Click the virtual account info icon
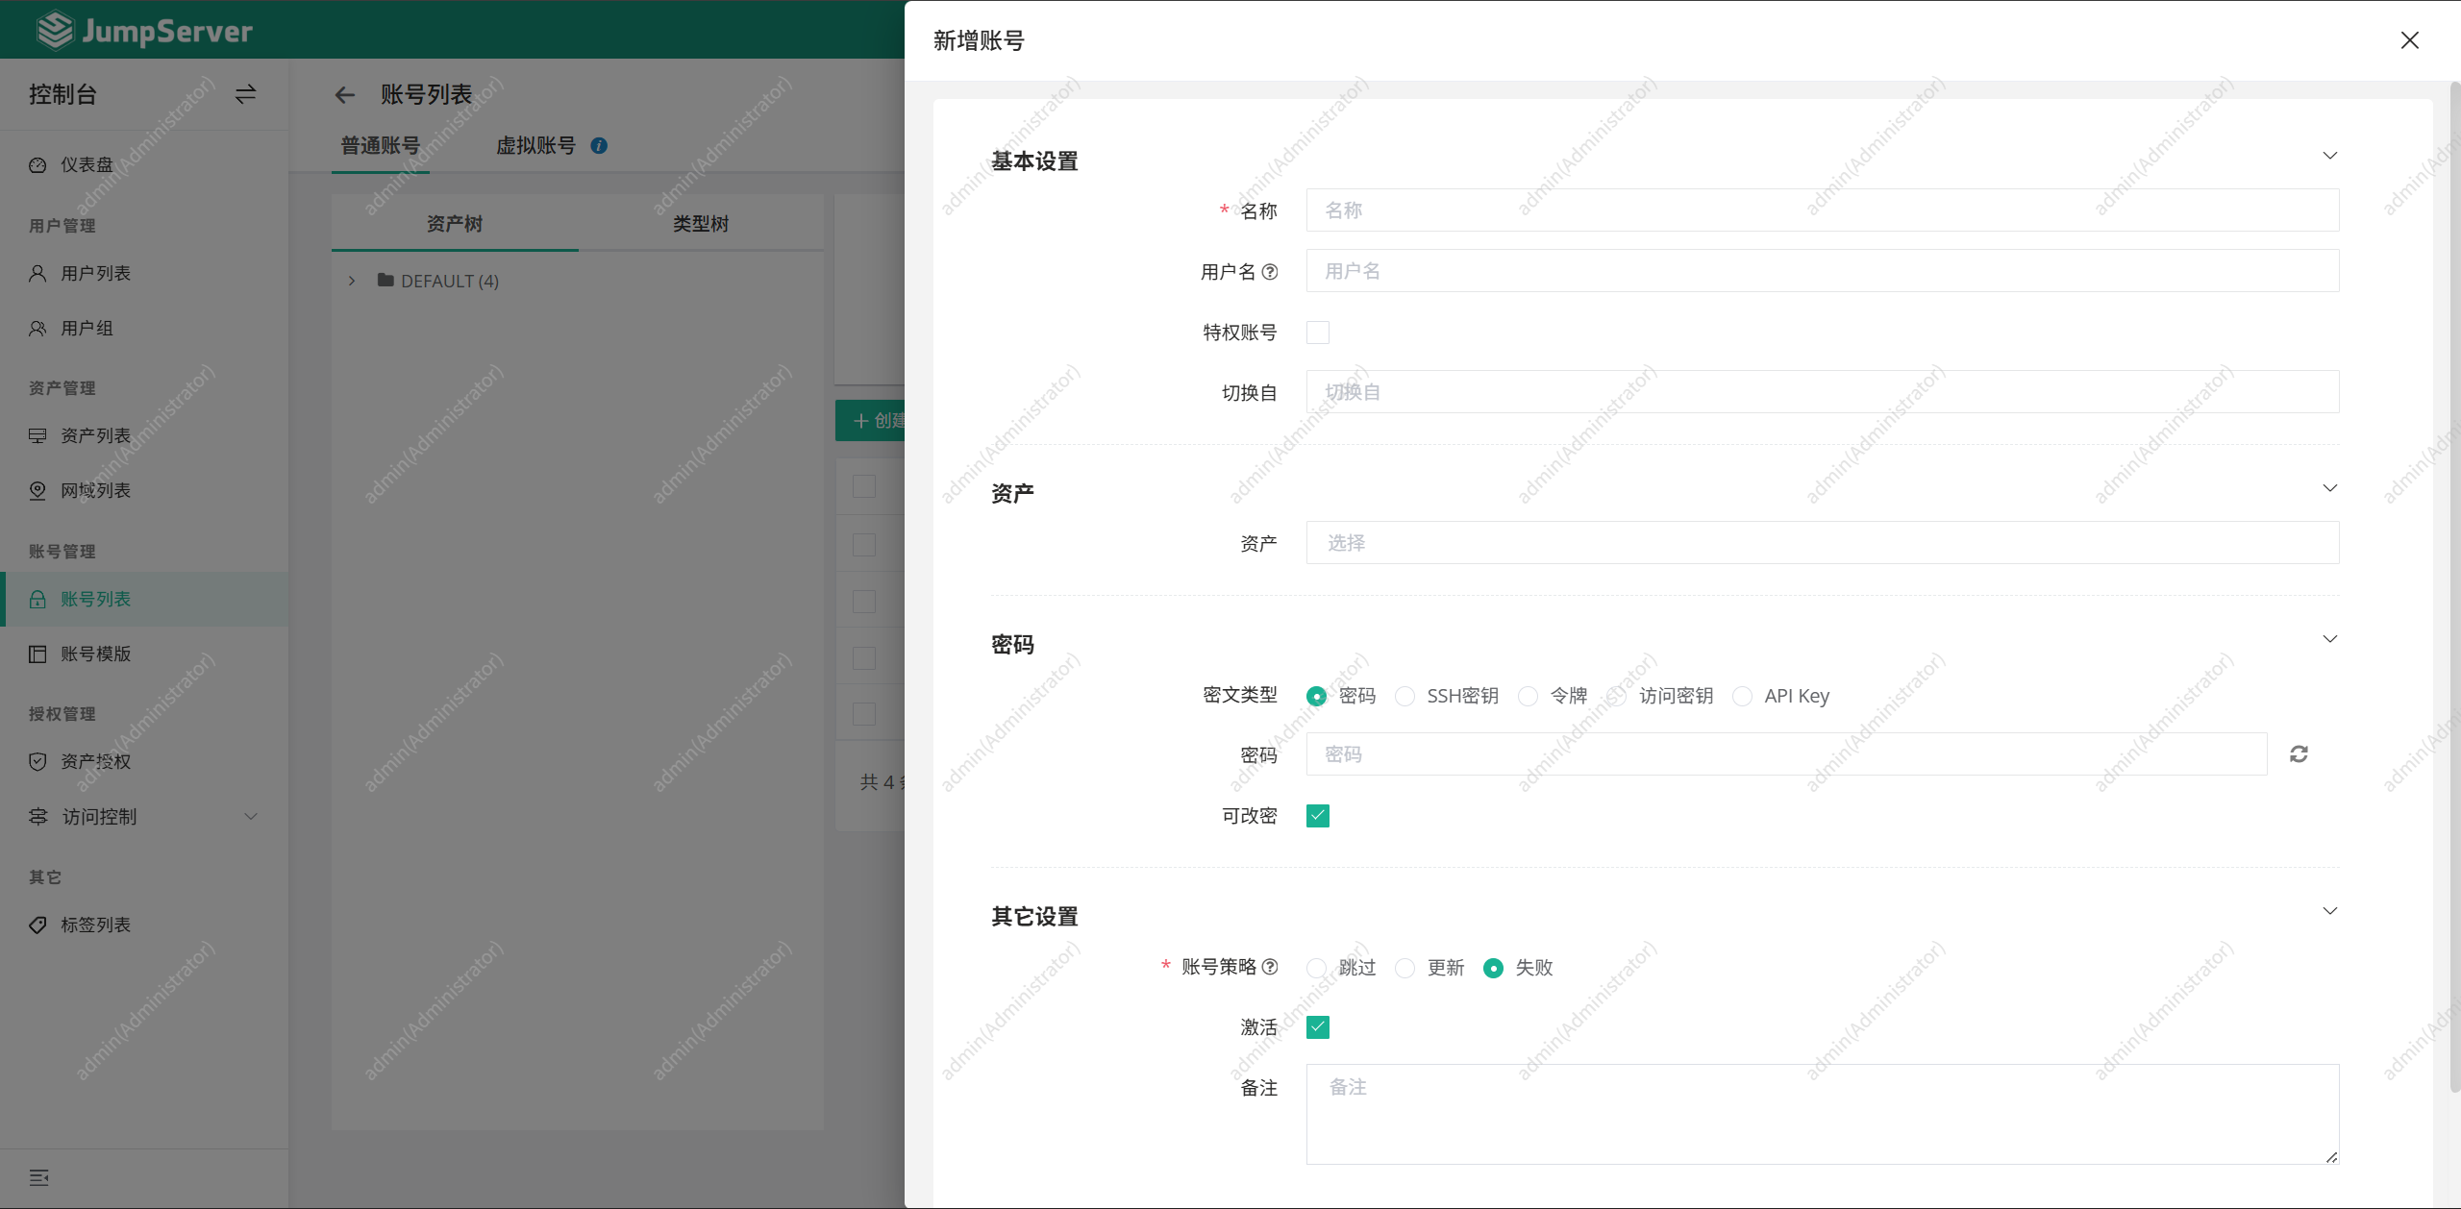The width and height of the screenshot is (2461, 1209). [599, 146]
